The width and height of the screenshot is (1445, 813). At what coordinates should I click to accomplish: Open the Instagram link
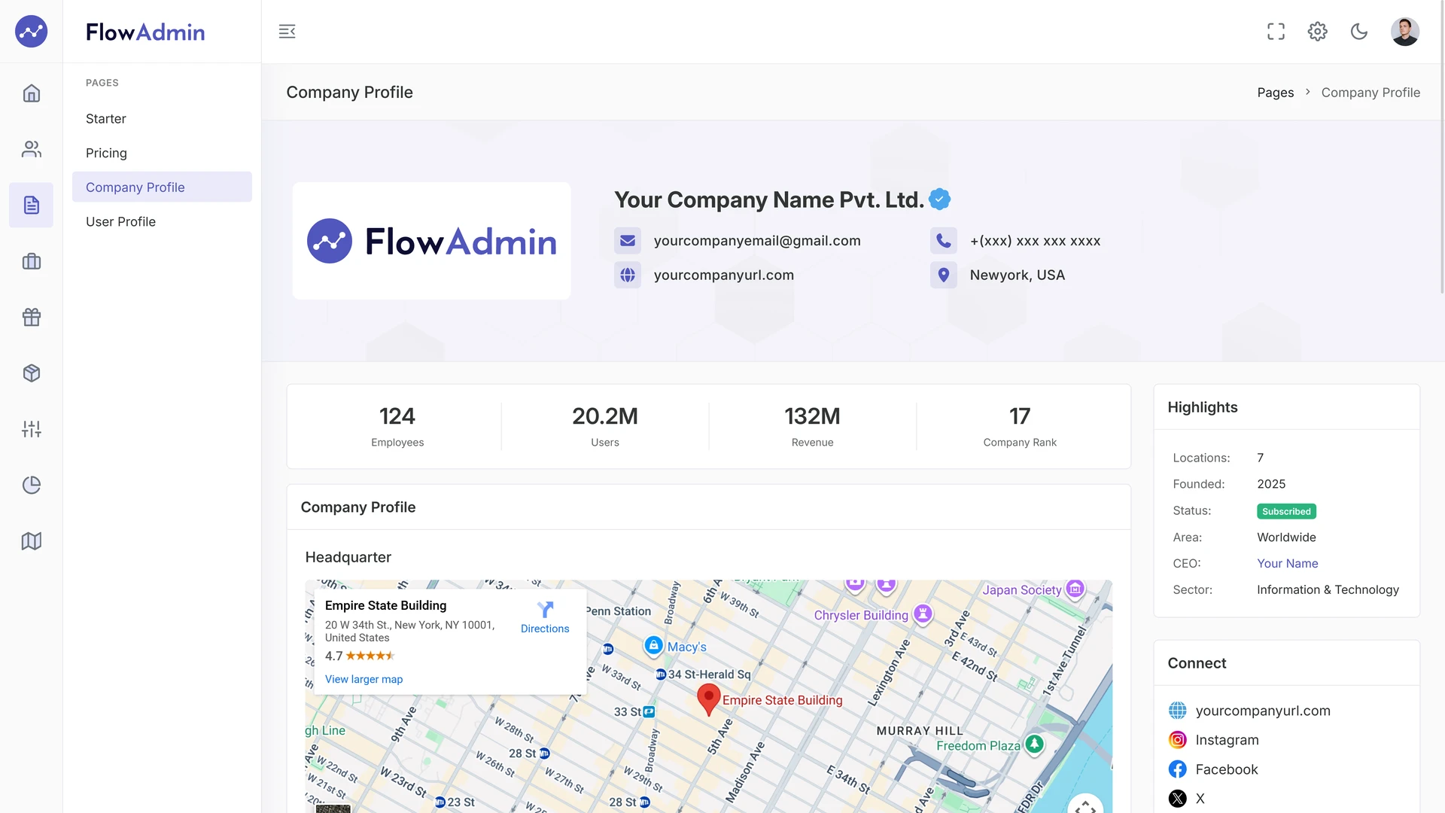pyautogui.click(x=1227, y=740)
